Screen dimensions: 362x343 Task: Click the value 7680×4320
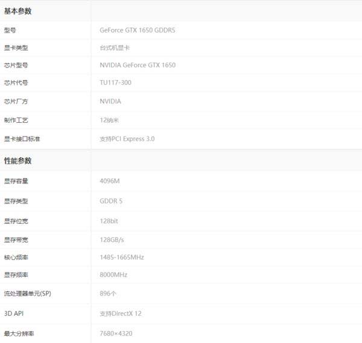[x=116, y=333]
